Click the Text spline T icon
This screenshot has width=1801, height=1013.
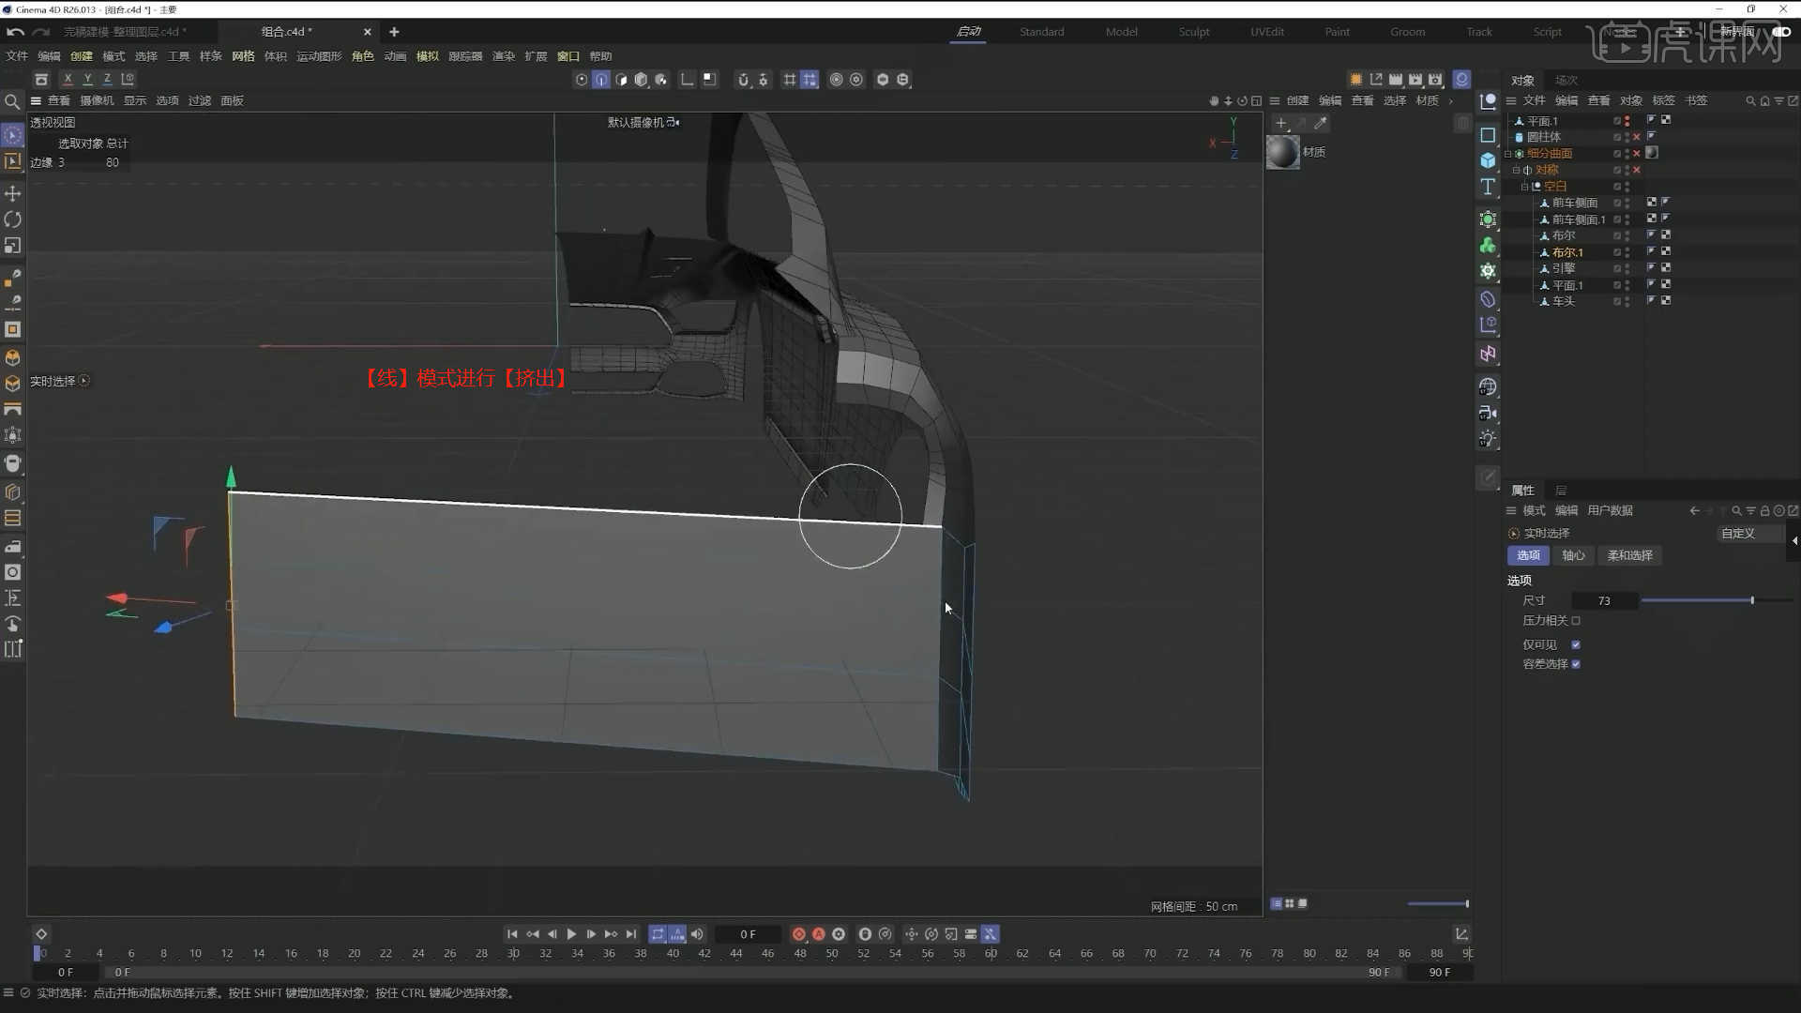pyautogui.click(x=1488, y=187)
